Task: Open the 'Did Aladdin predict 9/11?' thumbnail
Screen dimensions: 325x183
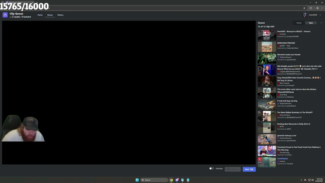Action: click(x=267, y=70)
